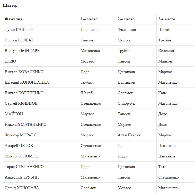Click the 3-е место column header
The width and height of the screenshot is (196, 195).
[x=167, y=19]
